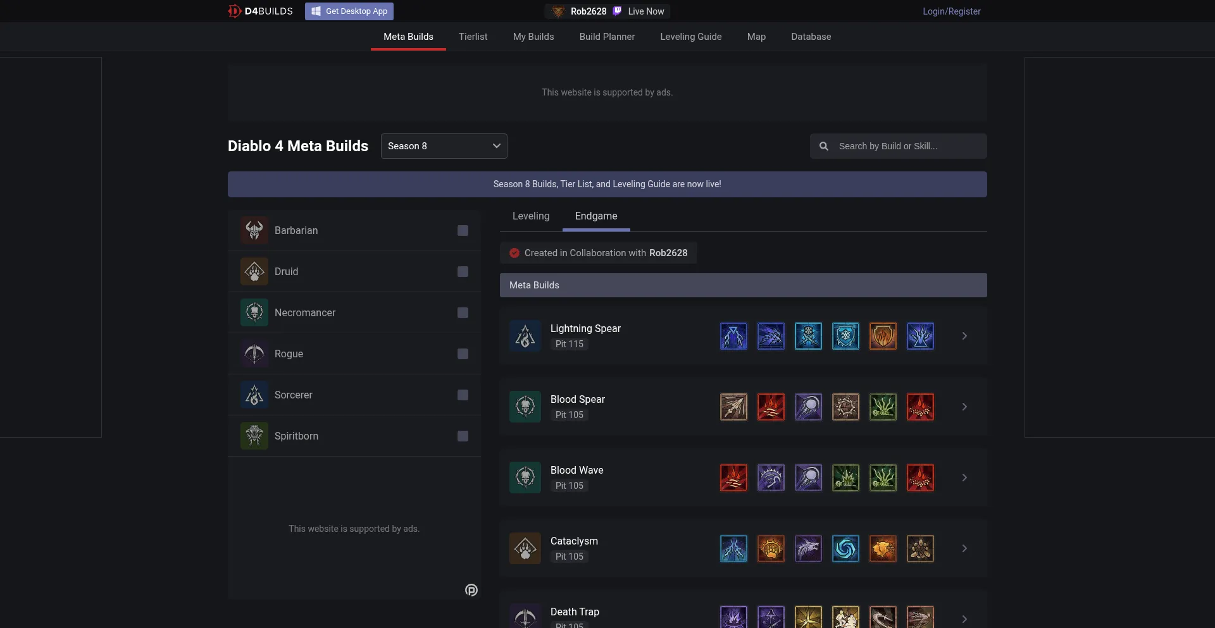
Task: Go to My Builds
Action: click(533, 37)
